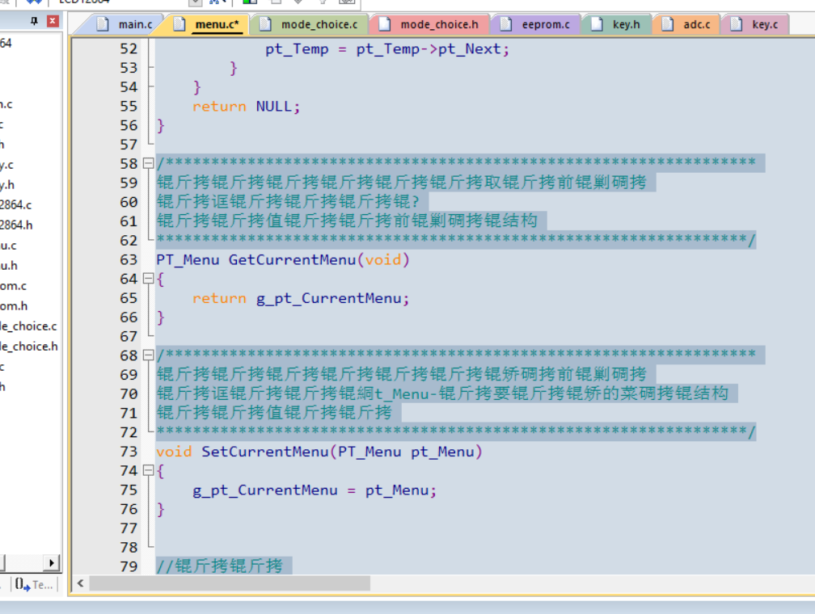Place cursor on "return NULL;" statement
Viewport: 815px width, 614px height.
click(247, 107)
